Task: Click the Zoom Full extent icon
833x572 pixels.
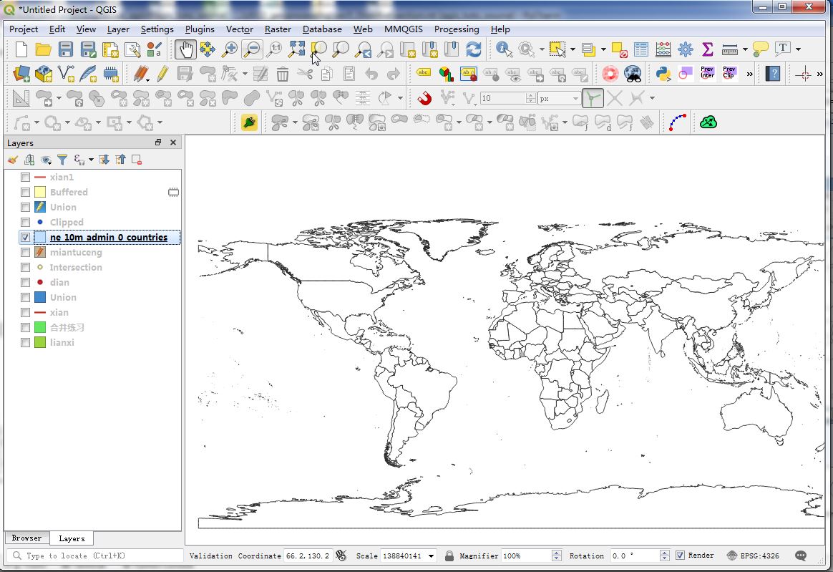Action: coord(296,49)
